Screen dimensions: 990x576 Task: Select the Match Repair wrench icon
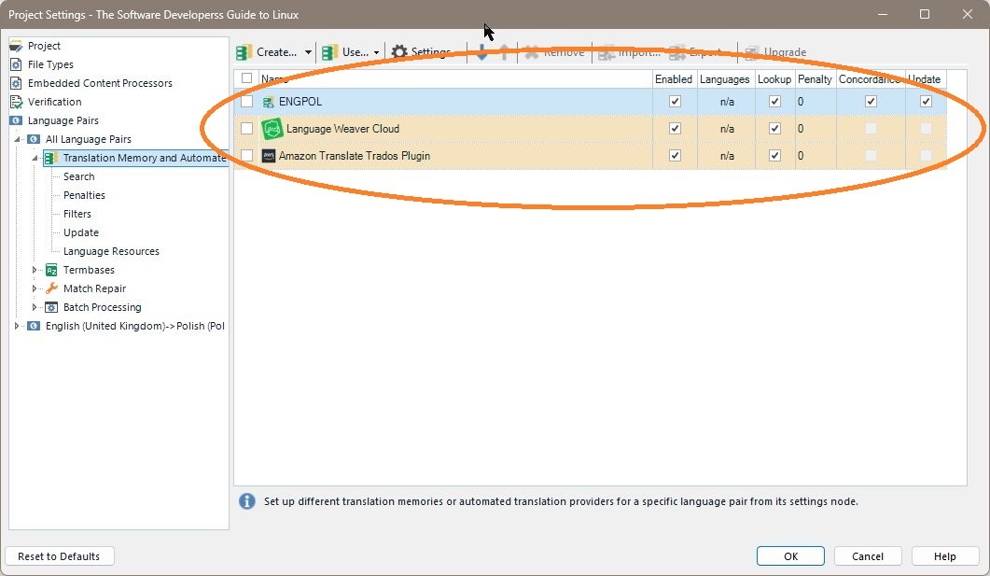click(53, 288)
